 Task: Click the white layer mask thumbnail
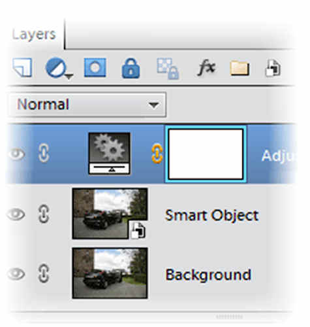[x=206, y=154]
